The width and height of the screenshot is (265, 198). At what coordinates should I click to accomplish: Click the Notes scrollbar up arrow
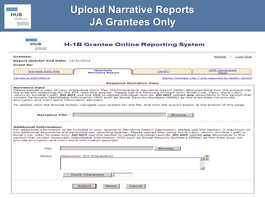click(x=202, y=159)
